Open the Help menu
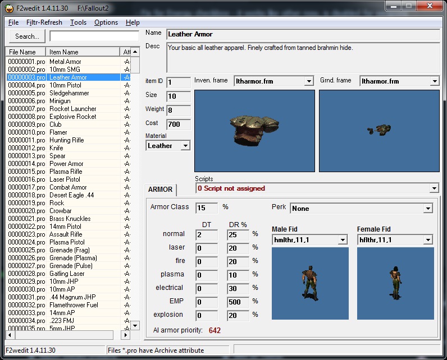 click(x=133, y=22)
